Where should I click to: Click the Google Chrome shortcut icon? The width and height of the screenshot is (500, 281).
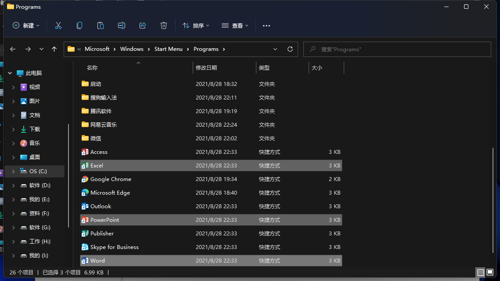(85, 179)
